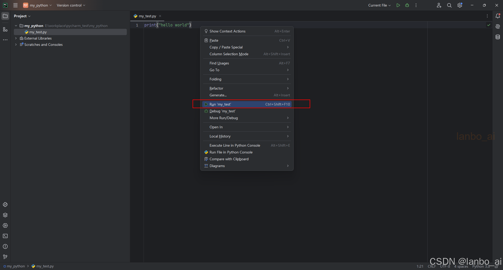
Task: Expand the External Libraries node
Action: (16, 38)
